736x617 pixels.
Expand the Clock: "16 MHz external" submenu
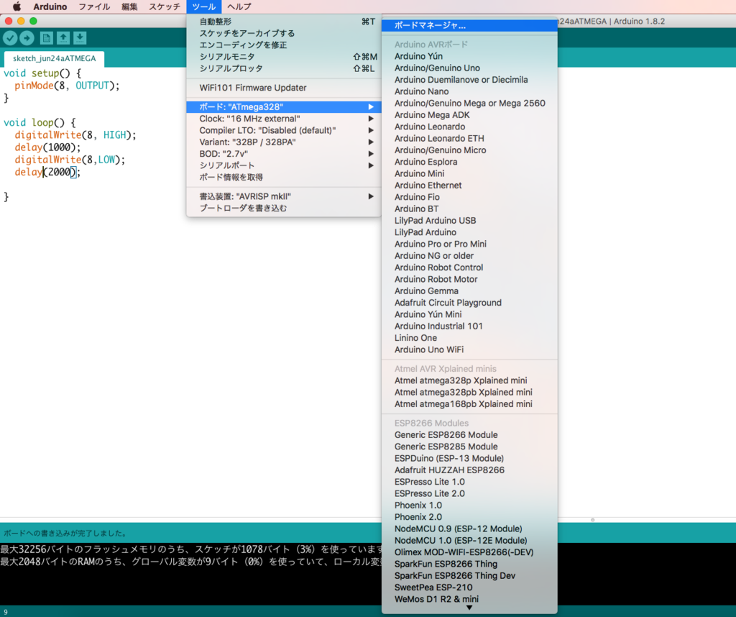[x=283, y=119]
